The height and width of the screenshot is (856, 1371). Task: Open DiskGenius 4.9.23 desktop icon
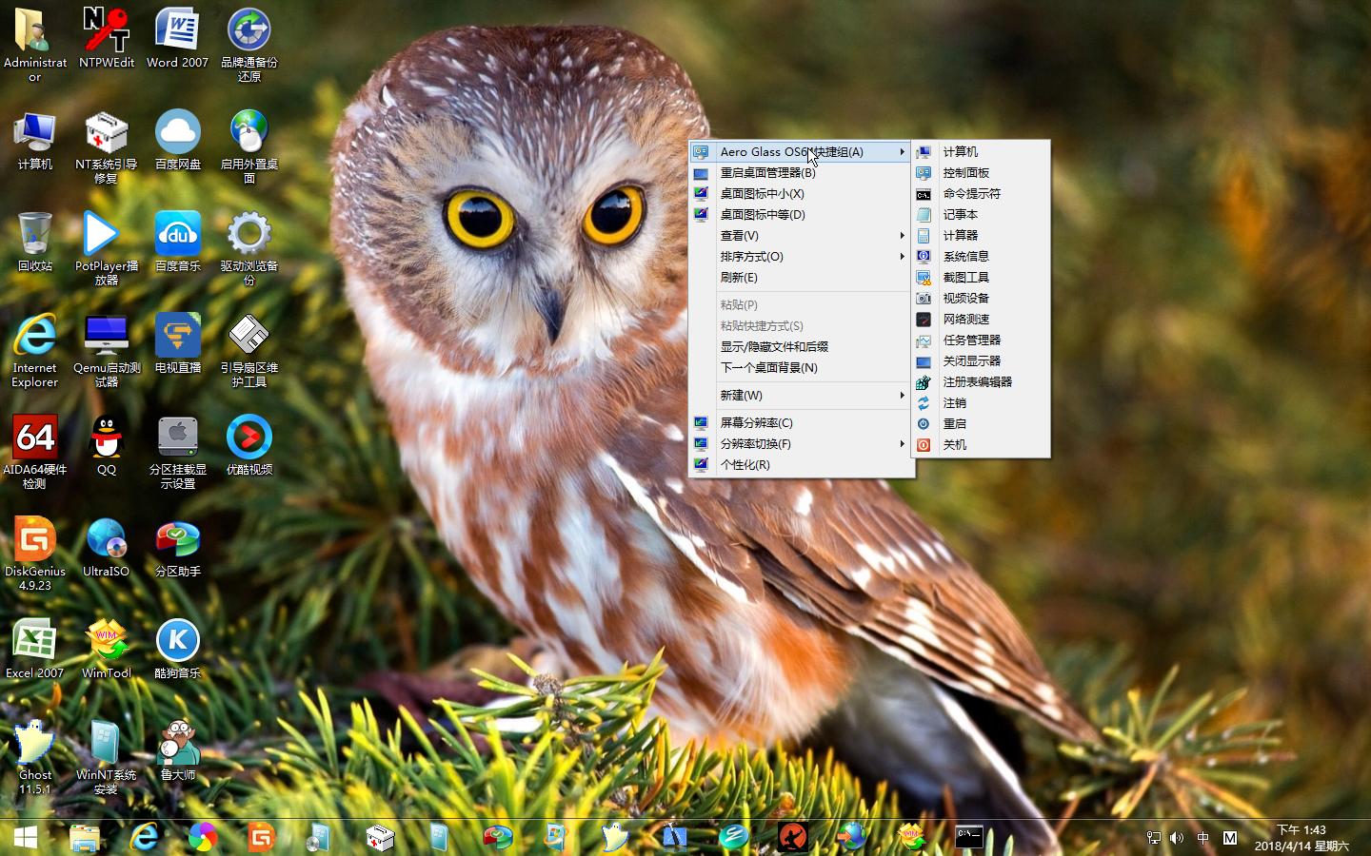coord(35,554)
